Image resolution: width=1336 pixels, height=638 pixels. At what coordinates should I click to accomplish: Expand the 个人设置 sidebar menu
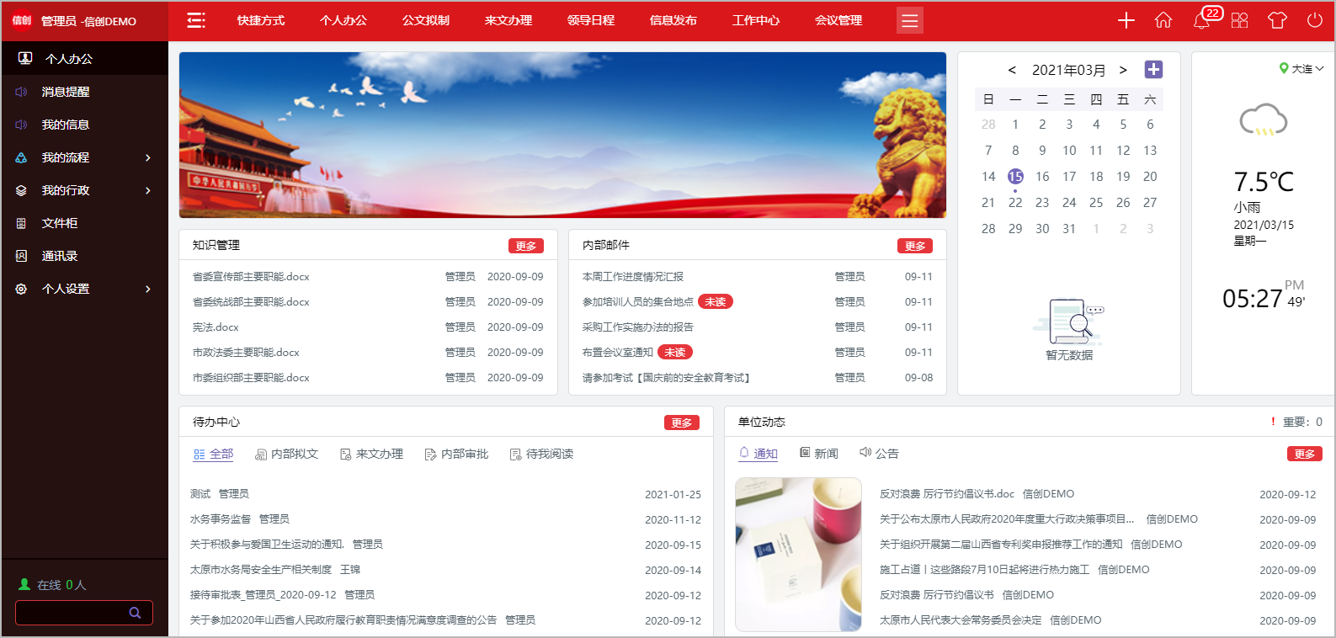tap(84, 289)
